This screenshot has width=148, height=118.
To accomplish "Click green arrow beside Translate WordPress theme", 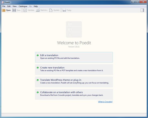I will pos(38,80).
